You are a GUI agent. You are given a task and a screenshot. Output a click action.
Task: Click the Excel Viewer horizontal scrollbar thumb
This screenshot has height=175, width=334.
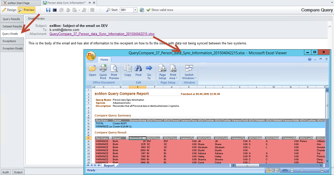coord(247,166)
